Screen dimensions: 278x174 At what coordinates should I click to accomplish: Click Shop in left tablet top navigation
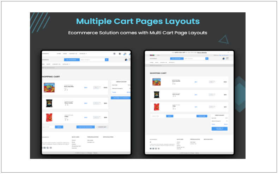pyautogui.click(x=65, y=54)
